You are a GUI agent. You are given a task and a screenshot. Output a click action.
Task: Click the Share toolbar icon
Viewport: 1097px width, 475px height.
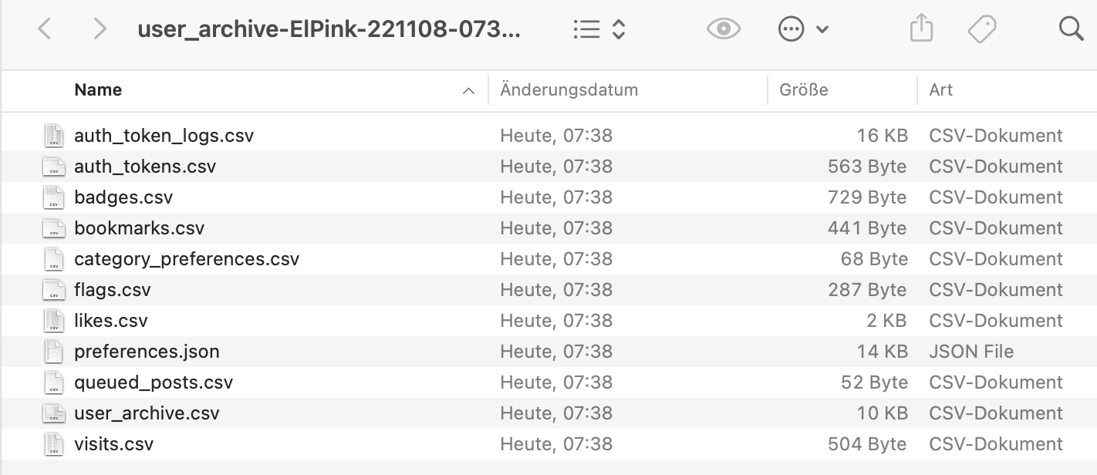coord(921,29)
